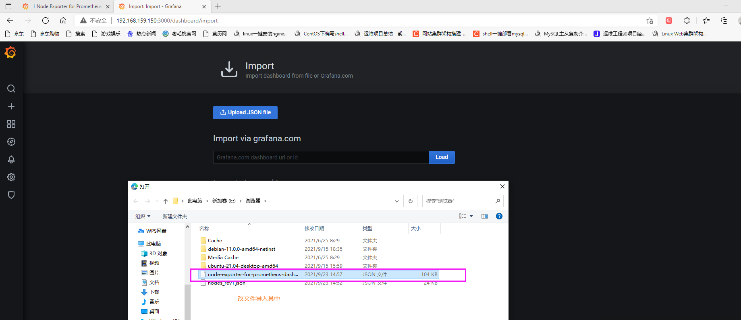
Task: Click 新加卷 (E:) in breadcrumb
Action: (x=224, y=201)
